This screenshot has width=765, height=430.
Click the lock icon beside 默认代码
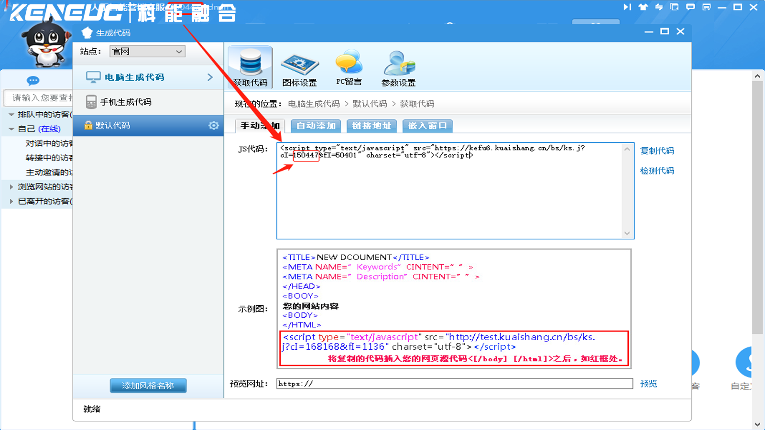coord(88,125)
